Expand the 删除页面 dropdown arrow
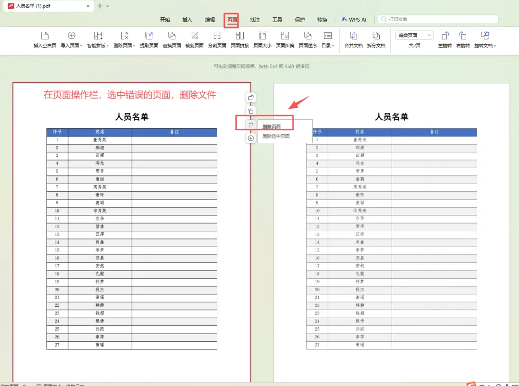This screenshot has height=386, width=519. pos(134,46)
